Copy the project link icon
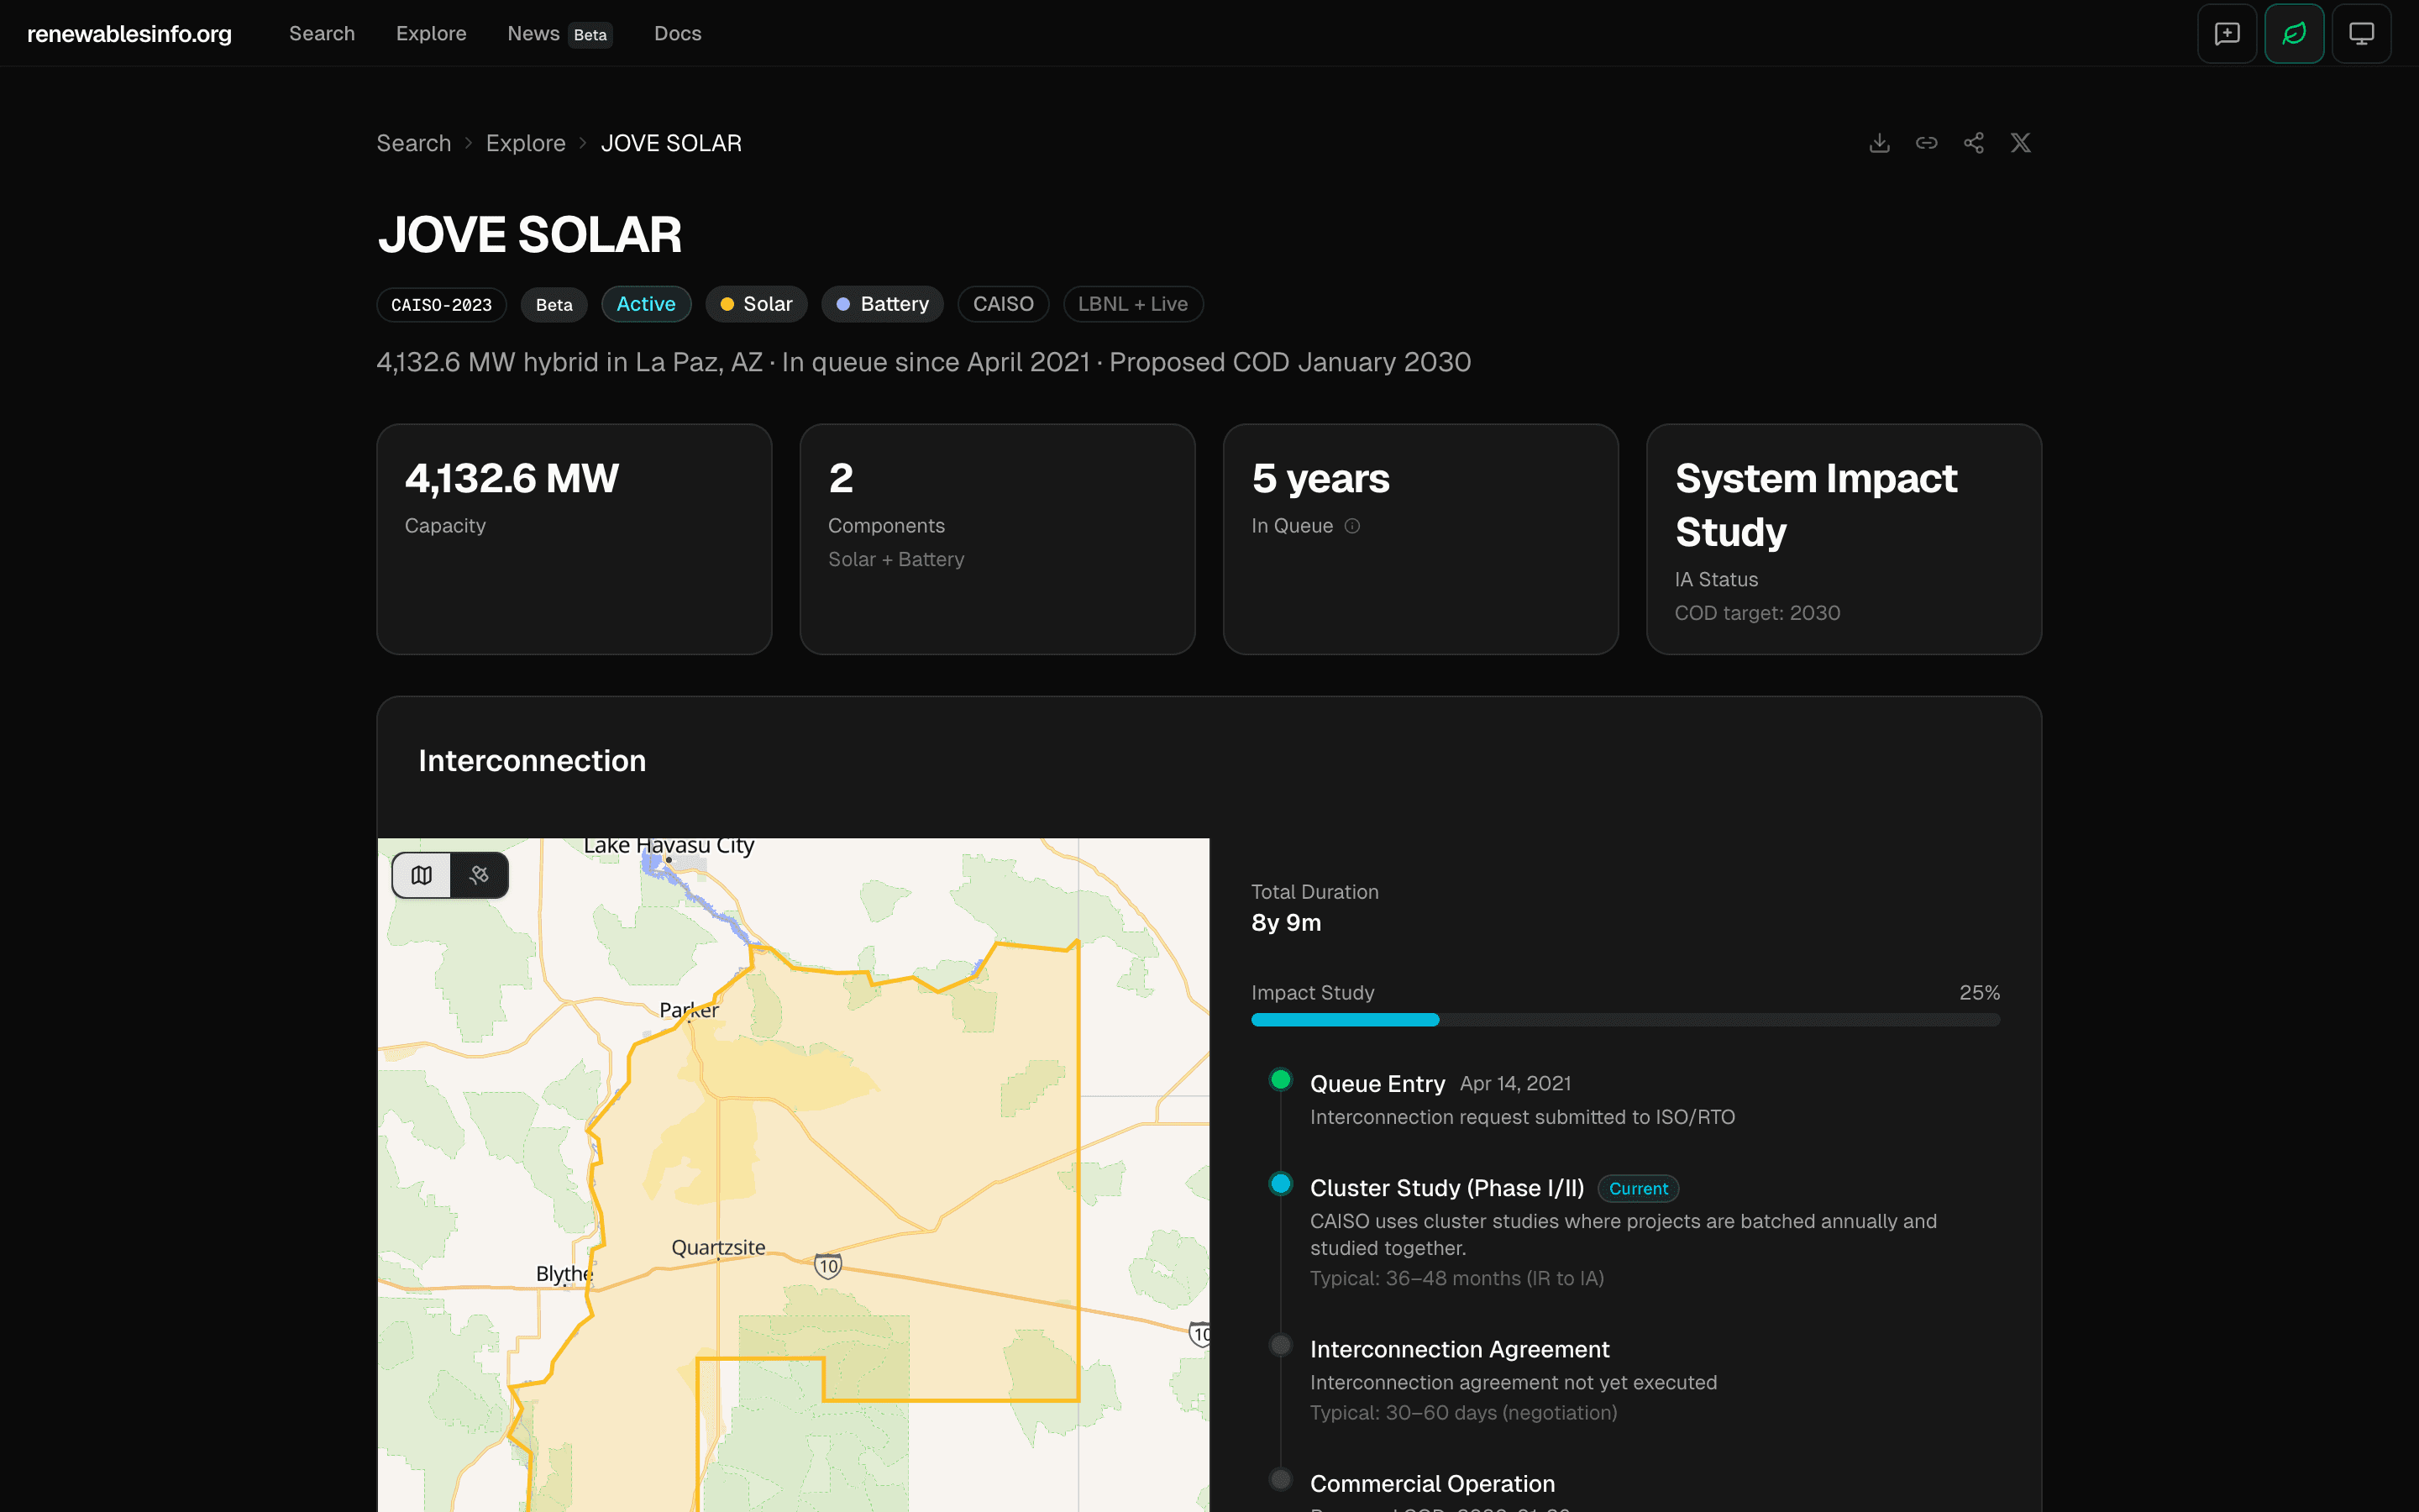 coord(1926,142)
